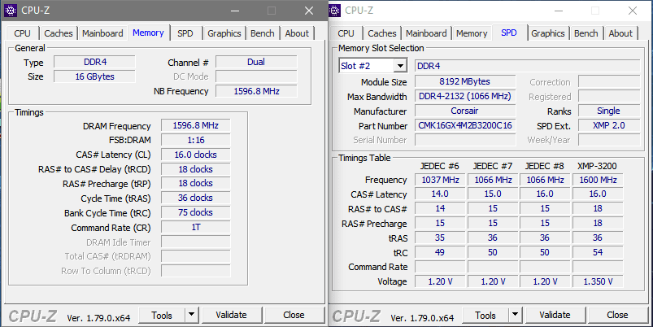Click JEDEC #6 tRC value 49
Image resolution: width=653 pixels, height=327 pixels.
pyautogui.click(x=440, y=252)
